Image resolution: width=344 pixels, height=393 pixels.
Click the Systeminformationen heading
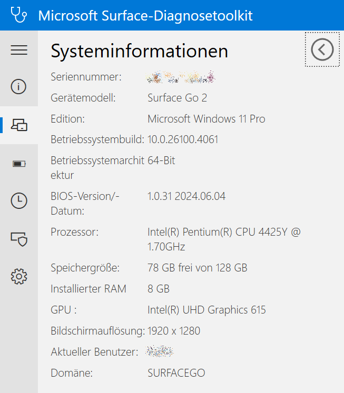click(139, 51)
